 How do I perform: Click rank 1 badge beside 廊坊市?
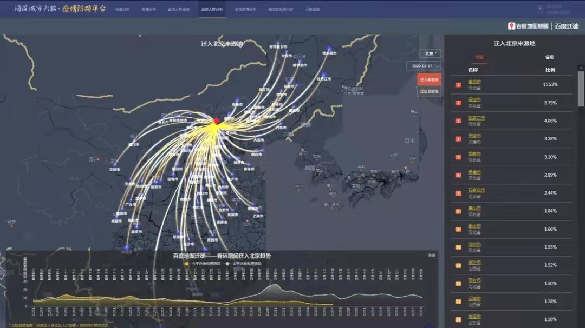point(458,85)
